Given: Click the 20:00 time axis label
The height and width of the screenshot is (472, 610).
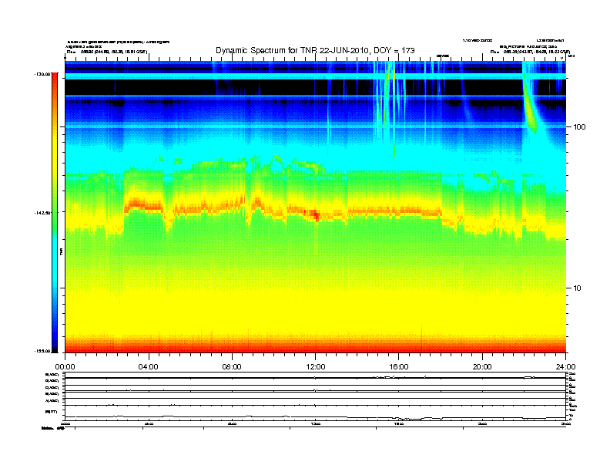Looking at the screenshot, I should [482, 367].
